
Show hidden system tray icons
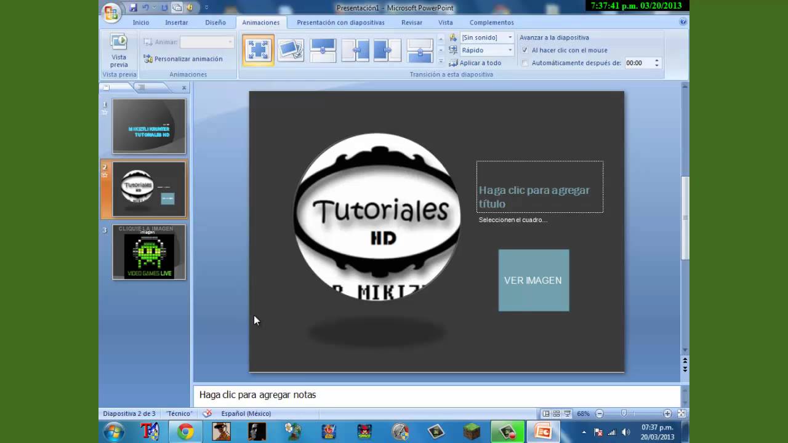click(x=584, y=432)
